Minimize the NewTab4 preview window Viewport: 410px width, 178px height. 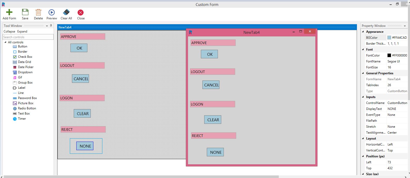pyautogui.click(x=293, y=31)
